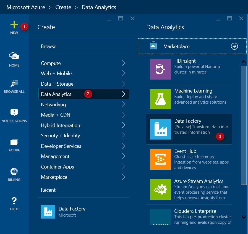Viewport: 248px width, 234px height.
Task: Expand the Developer Services chevron
Action: [124, 146]
